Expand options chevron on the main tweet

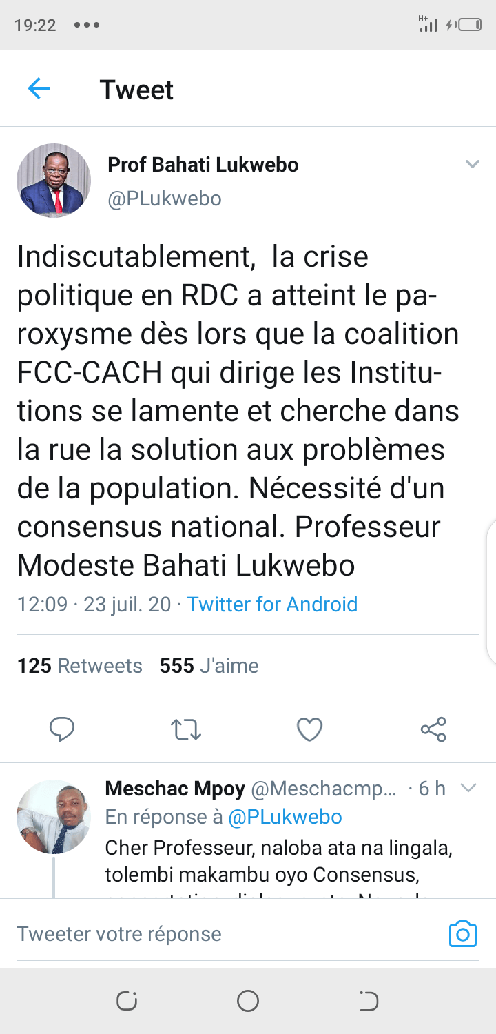[472, 164]
